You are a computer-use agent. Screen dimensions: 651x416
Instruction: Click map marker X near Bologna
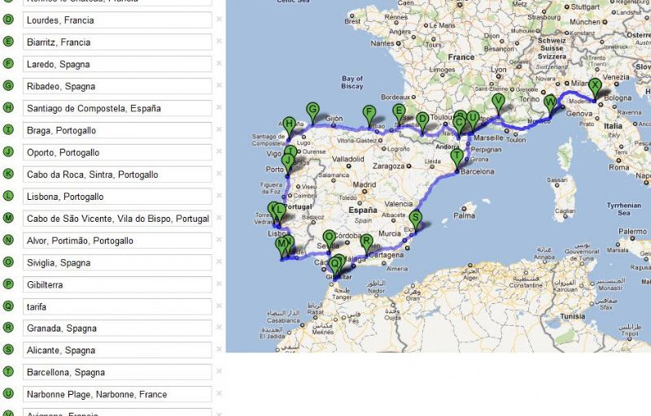tap(595, 86)
